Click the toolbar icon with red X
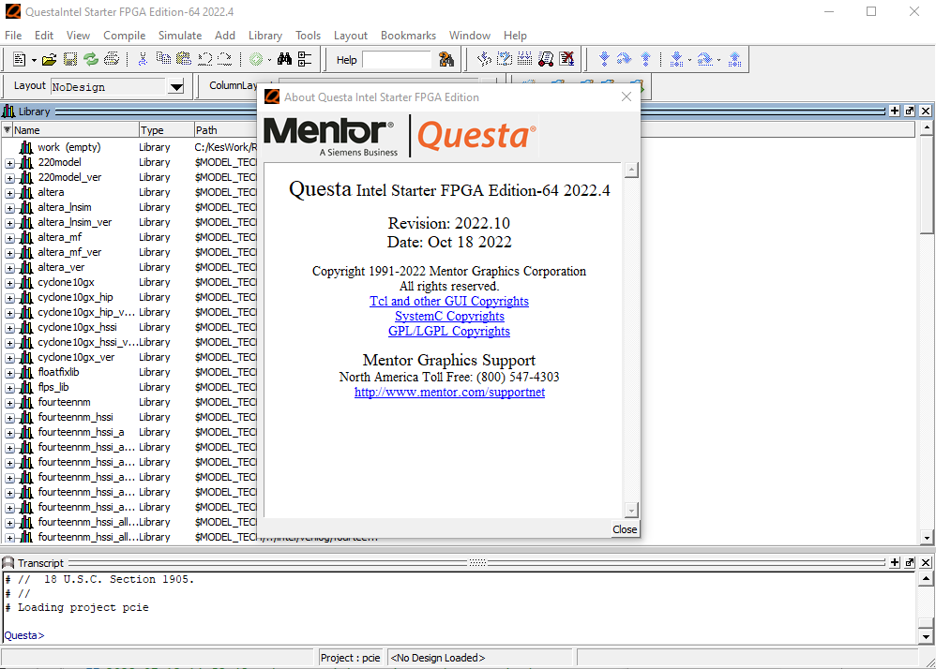 tap(566, 59)
